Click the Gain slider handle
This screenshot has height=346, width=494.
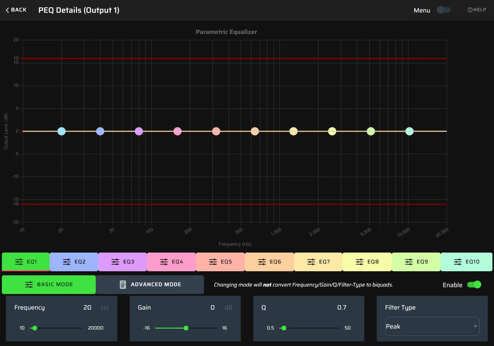186,328
